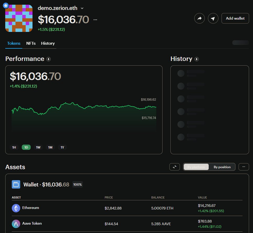Click the $2,842.88 Ethereum price
Image resolution: width=253 pixels, height=233 pixels.
(x=113, y=208)
